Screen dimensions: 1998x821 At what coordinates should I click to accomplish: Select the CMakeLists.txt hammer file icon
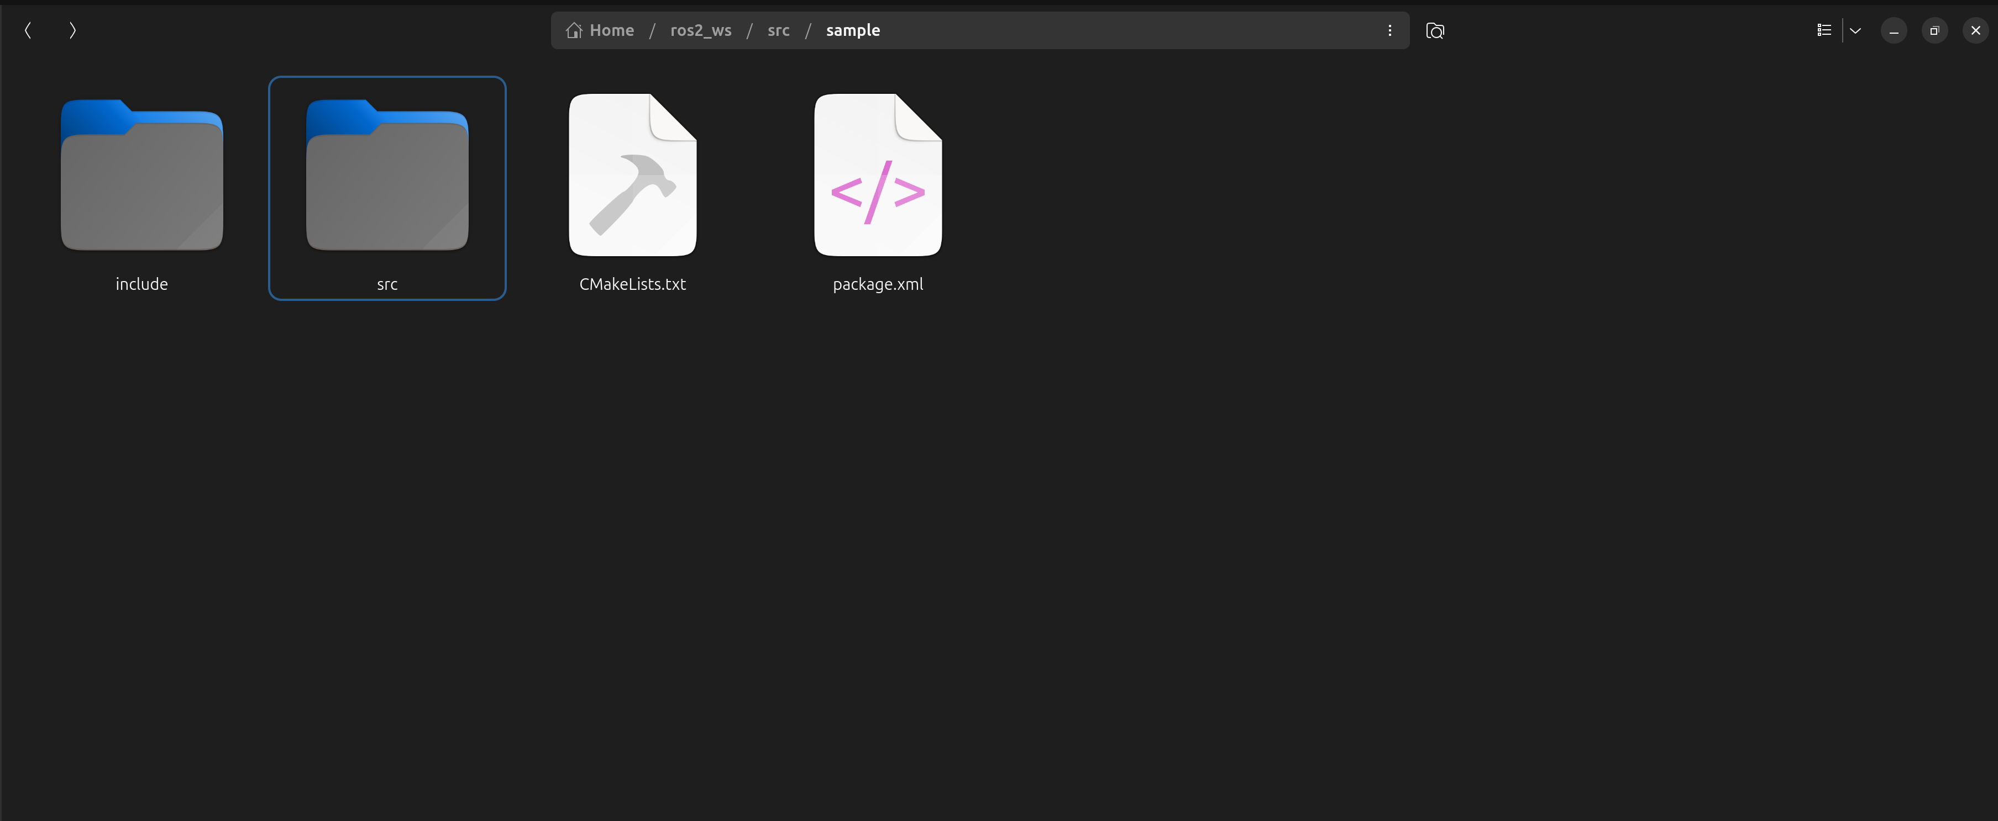point(632,175)
